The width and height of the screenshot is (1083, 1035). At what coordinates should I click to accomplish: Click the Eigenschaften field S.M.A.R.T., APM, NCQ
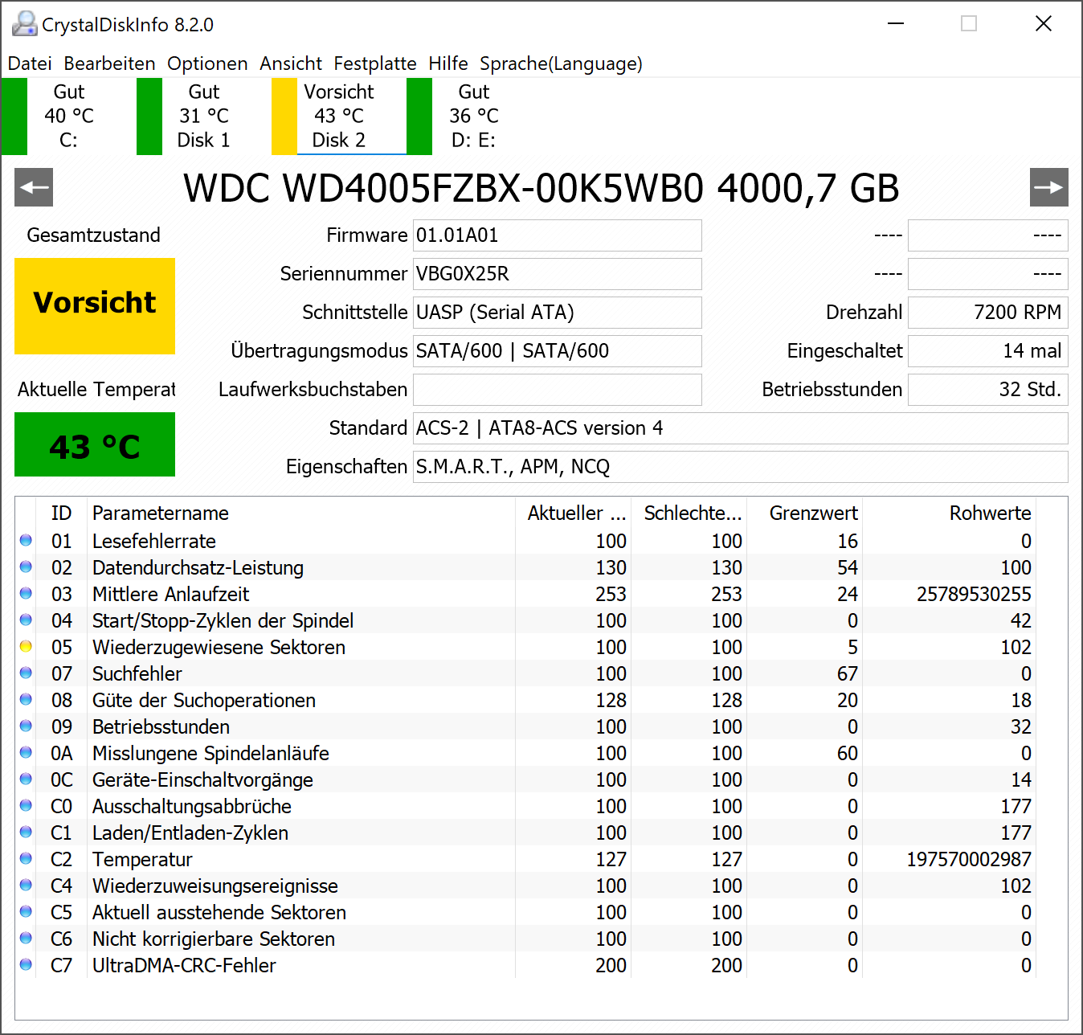tap(741, 467)
